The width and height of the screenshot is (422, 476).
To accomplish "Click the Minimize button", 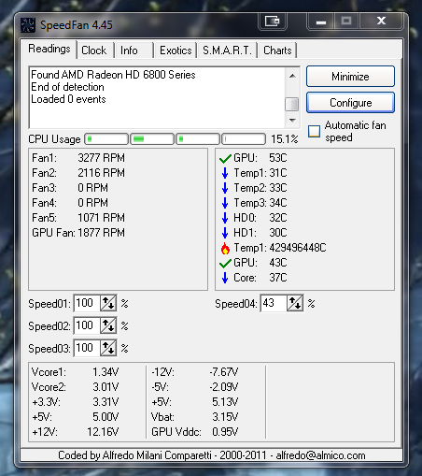I will point(350,77).
